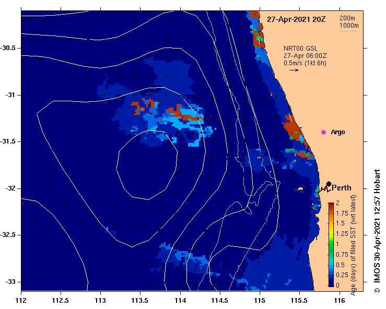Click longitude tick label 114
This screenshot has width=386, height=309.
[x=180, y=301]
